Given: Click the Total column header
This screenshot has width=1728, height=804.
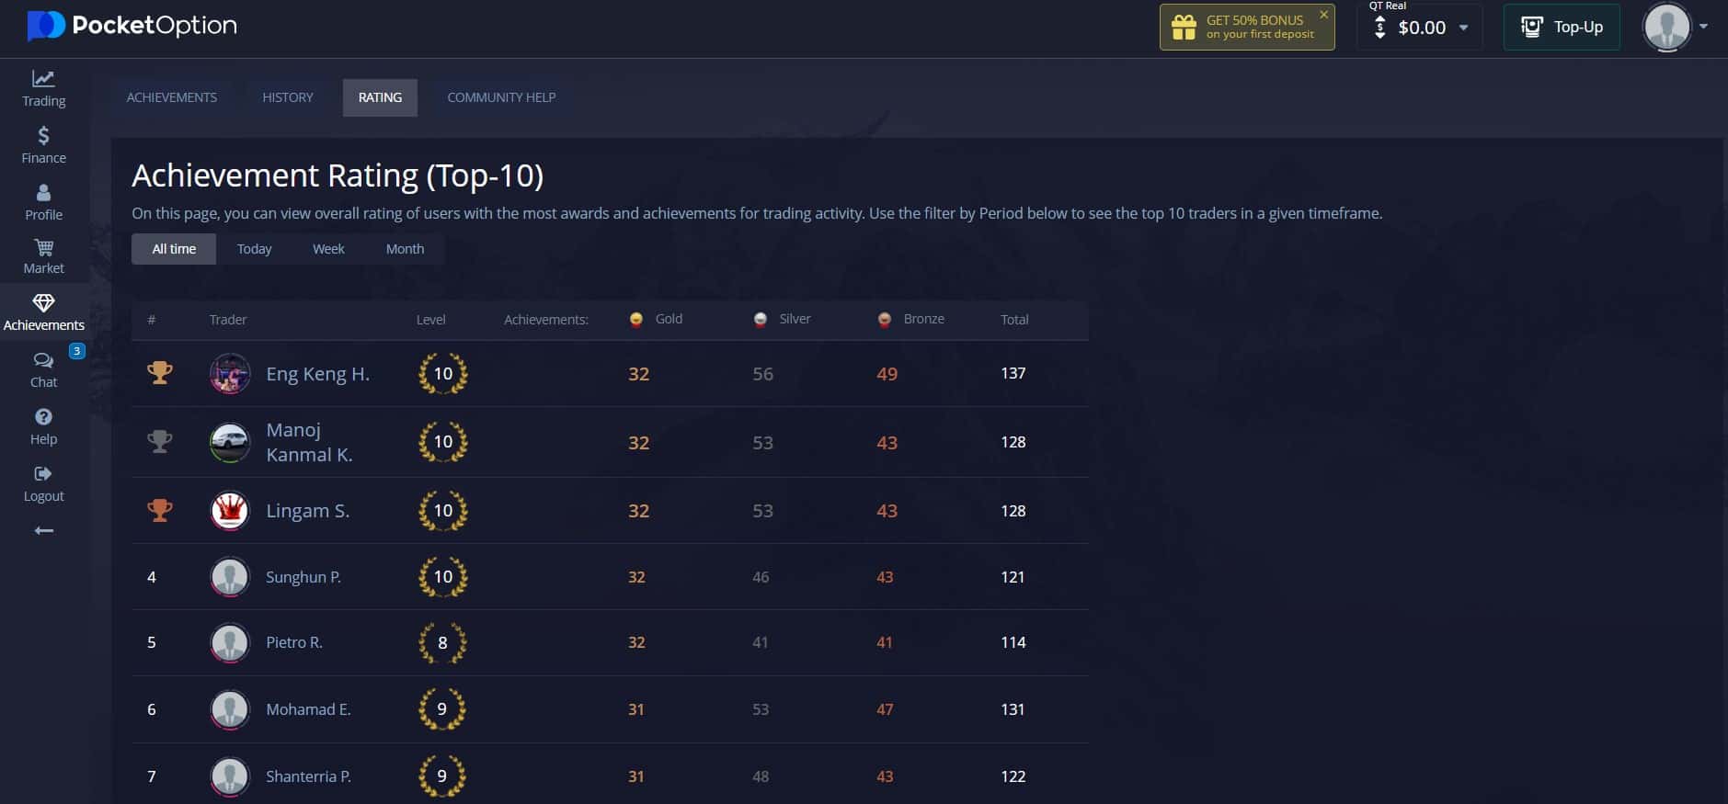Looking at the screenshot, I should [x=1014, y=320].
